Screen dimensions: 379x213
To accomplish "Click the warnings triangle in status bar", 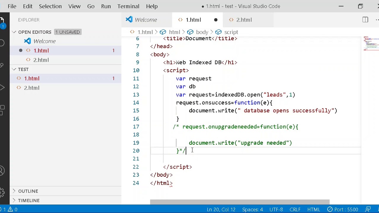I will [10, 209].
